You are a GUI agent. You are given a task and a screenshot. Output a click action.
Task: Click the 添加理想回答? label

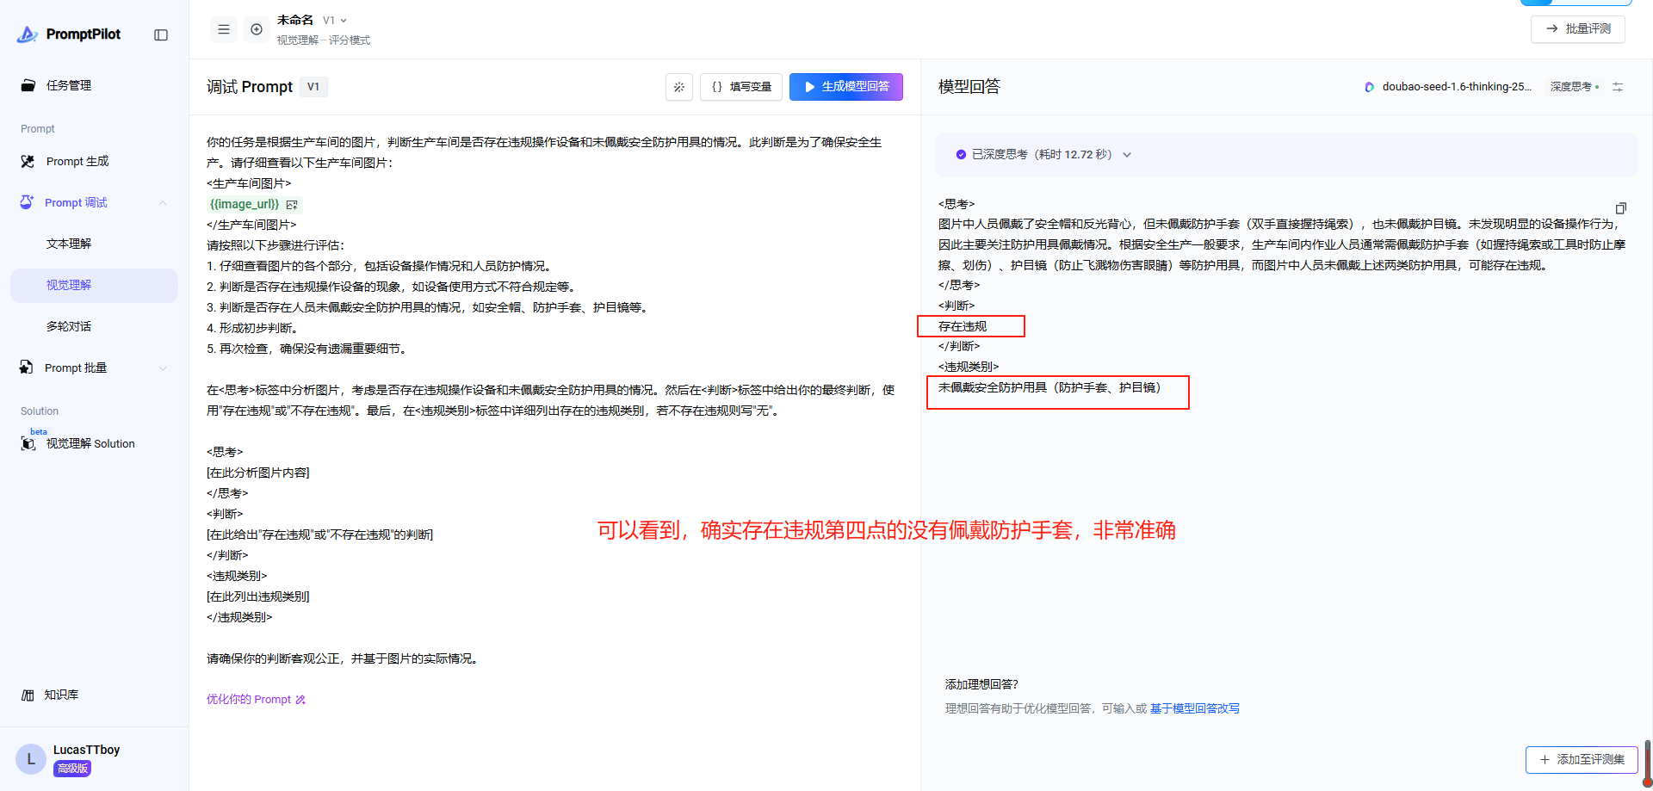click(981, 685)
